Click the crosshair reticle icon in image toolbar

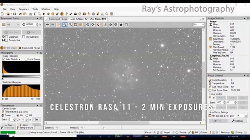point(116,24)
